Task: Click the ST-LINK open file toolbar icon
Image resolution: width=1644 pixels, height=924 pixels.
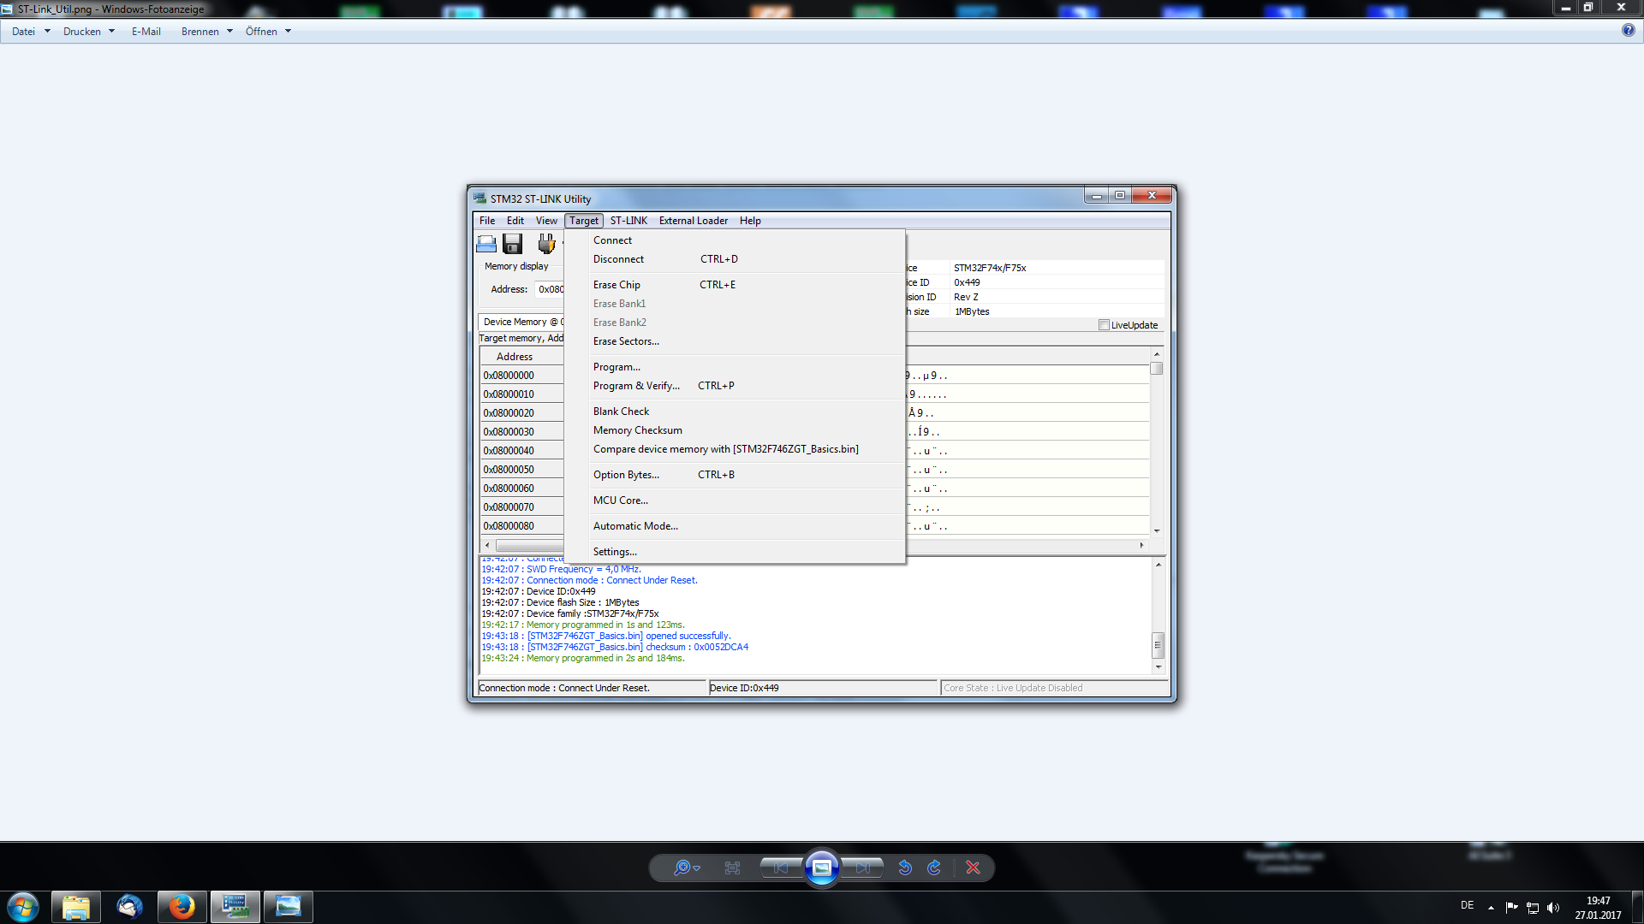Action: click(x=486, y=244)
